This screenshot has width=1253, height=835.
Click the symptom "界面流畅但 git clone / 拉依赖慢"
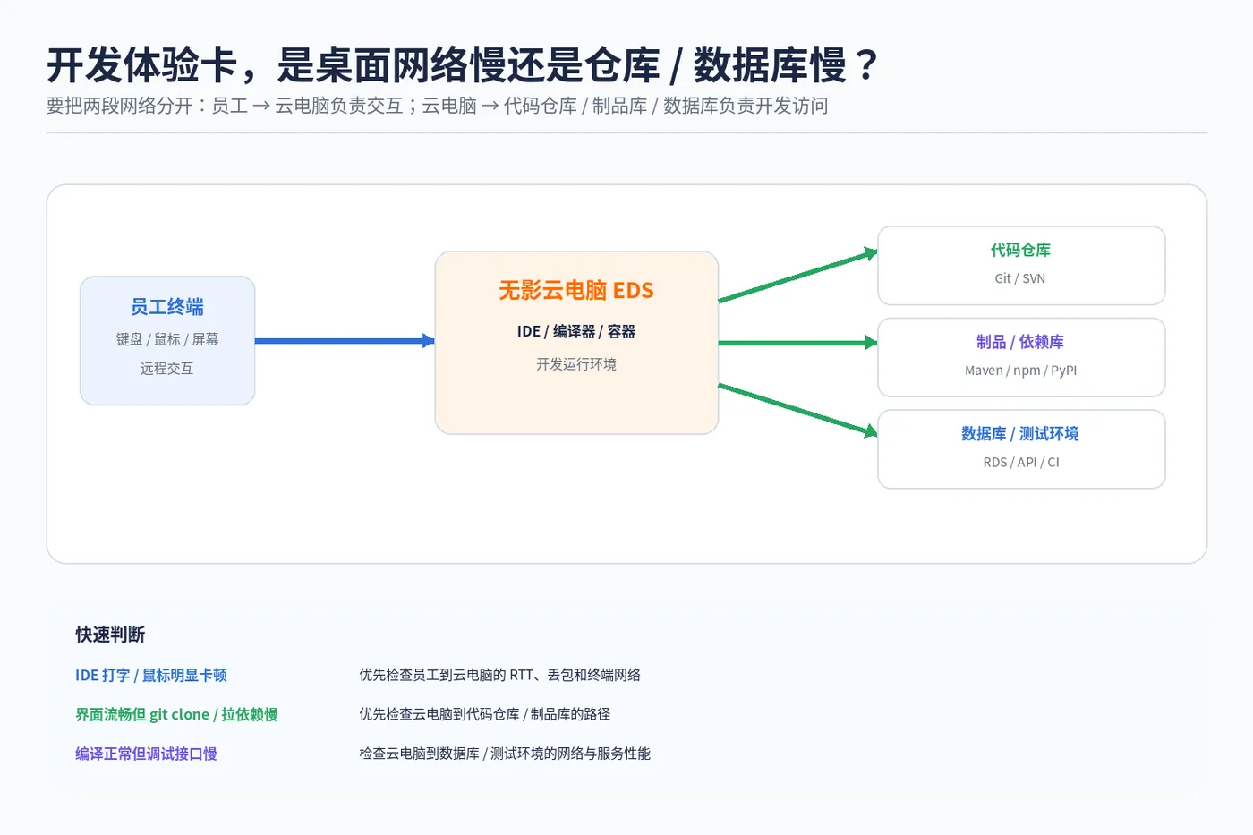[176, 714]
